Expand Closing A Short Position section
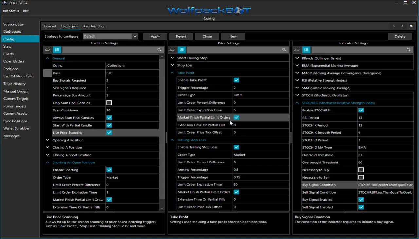 pos(47,155)
